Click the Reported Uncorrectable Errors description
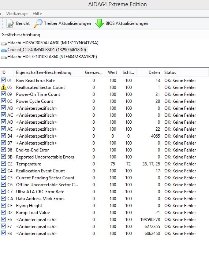This screenshot has height=254, width=209. click(45, 157)
